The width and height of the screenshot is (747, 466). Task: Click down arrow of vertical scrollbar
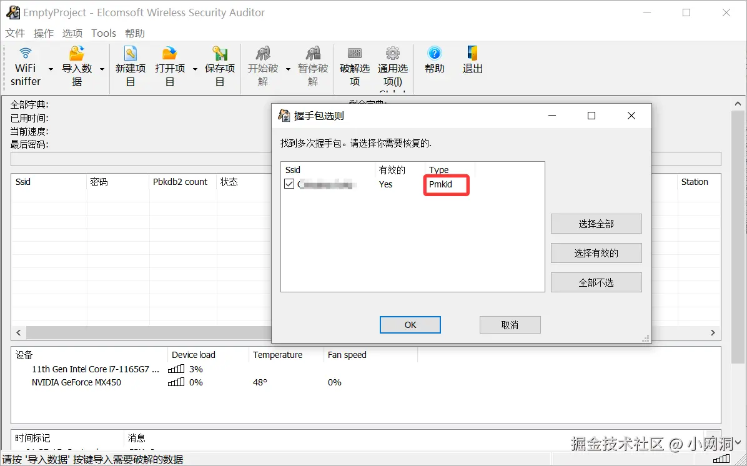738,443
